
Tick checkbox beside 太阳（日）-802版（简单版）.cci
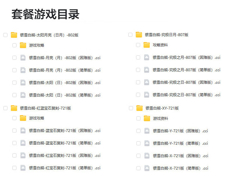[x=14, y=95]
